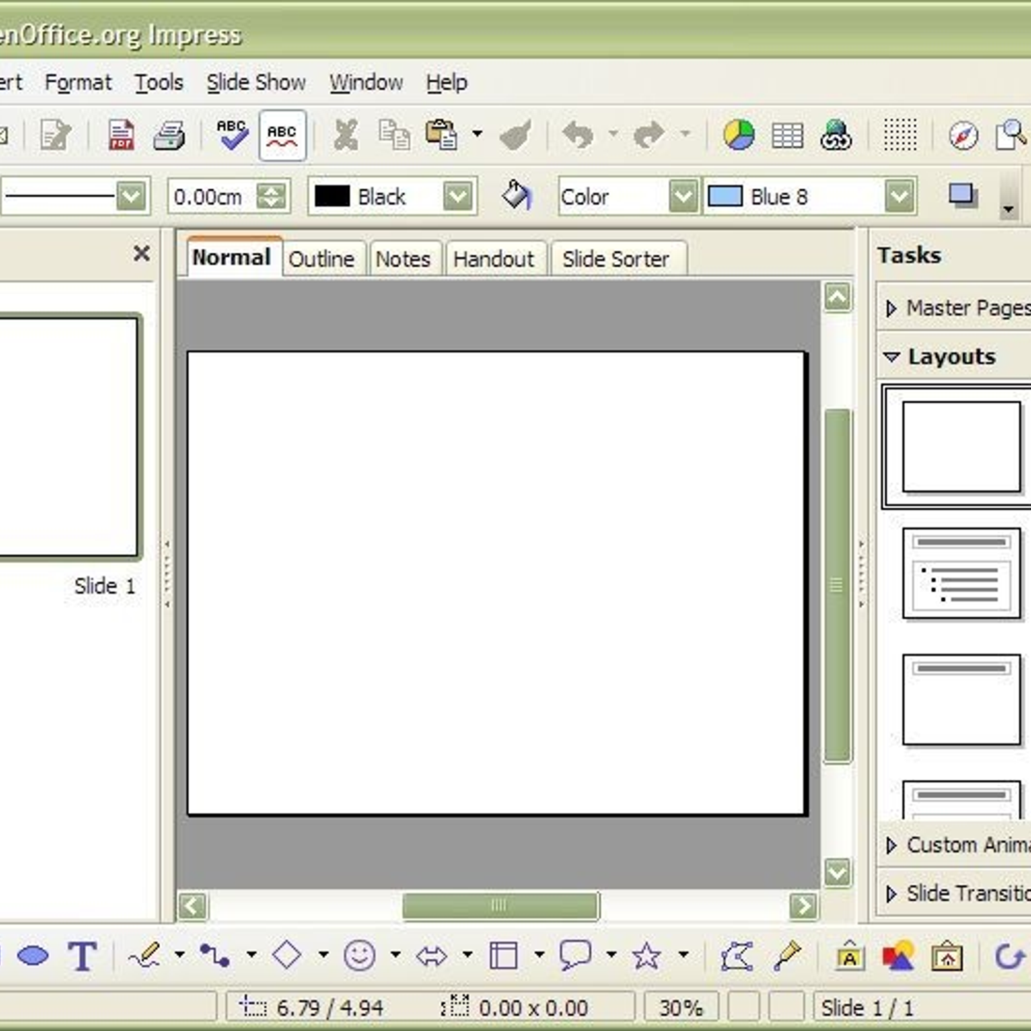Run the Spellcheck tool
Image resolution: width=1031 pixels, height=1031 pixels.
pyautogui.click(x=232, y=135)
